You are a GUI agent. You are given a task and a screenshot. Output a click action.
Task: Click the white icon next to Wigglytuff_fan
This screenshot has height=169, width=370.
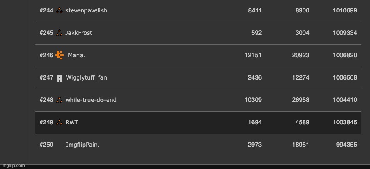click(60, 78)
